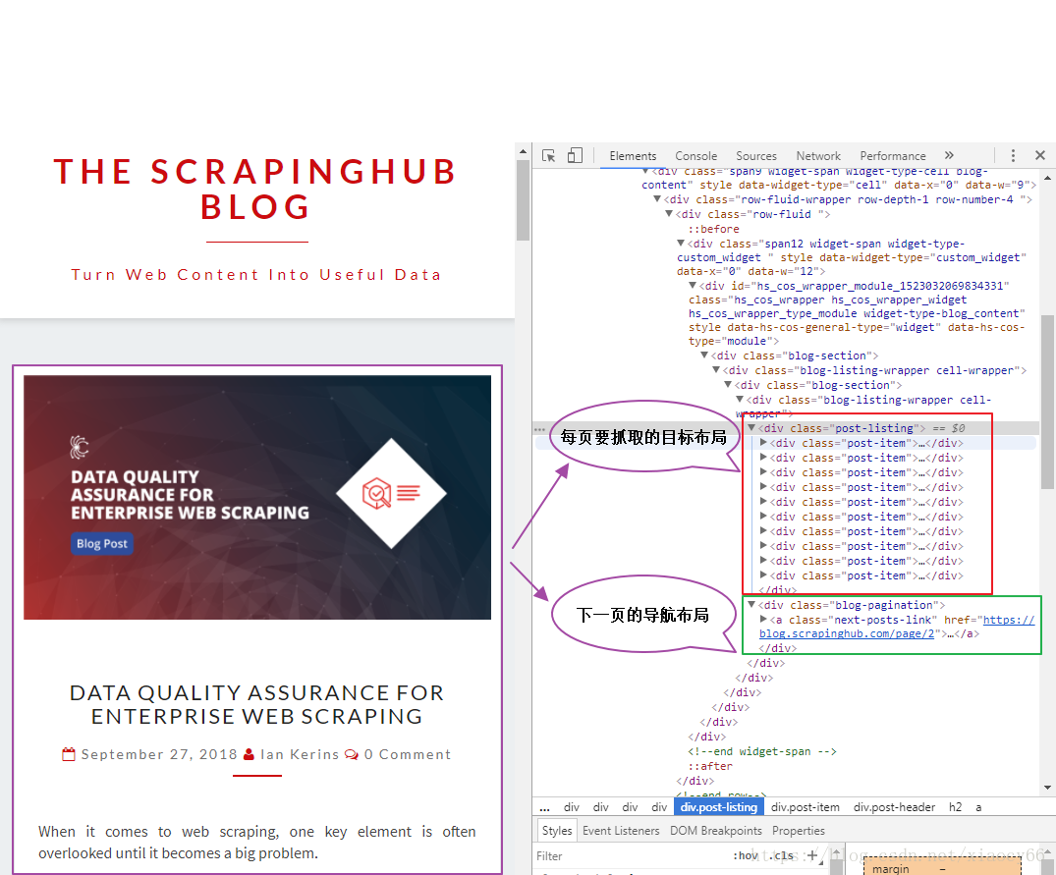
Task: Add a new style rule with the plus icon
Action: 812,855
